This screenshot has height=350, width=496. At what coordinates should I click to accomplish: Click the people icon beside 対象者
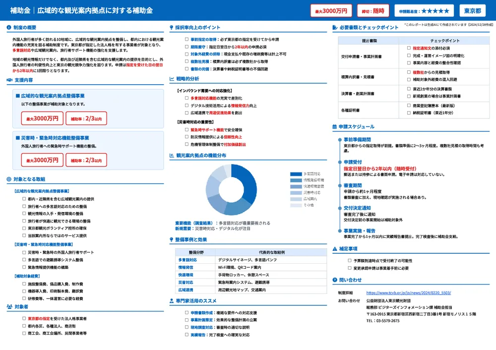coord(9,307)
